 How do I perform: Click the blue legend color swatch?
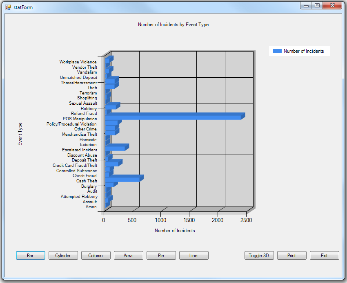[278, 51]
